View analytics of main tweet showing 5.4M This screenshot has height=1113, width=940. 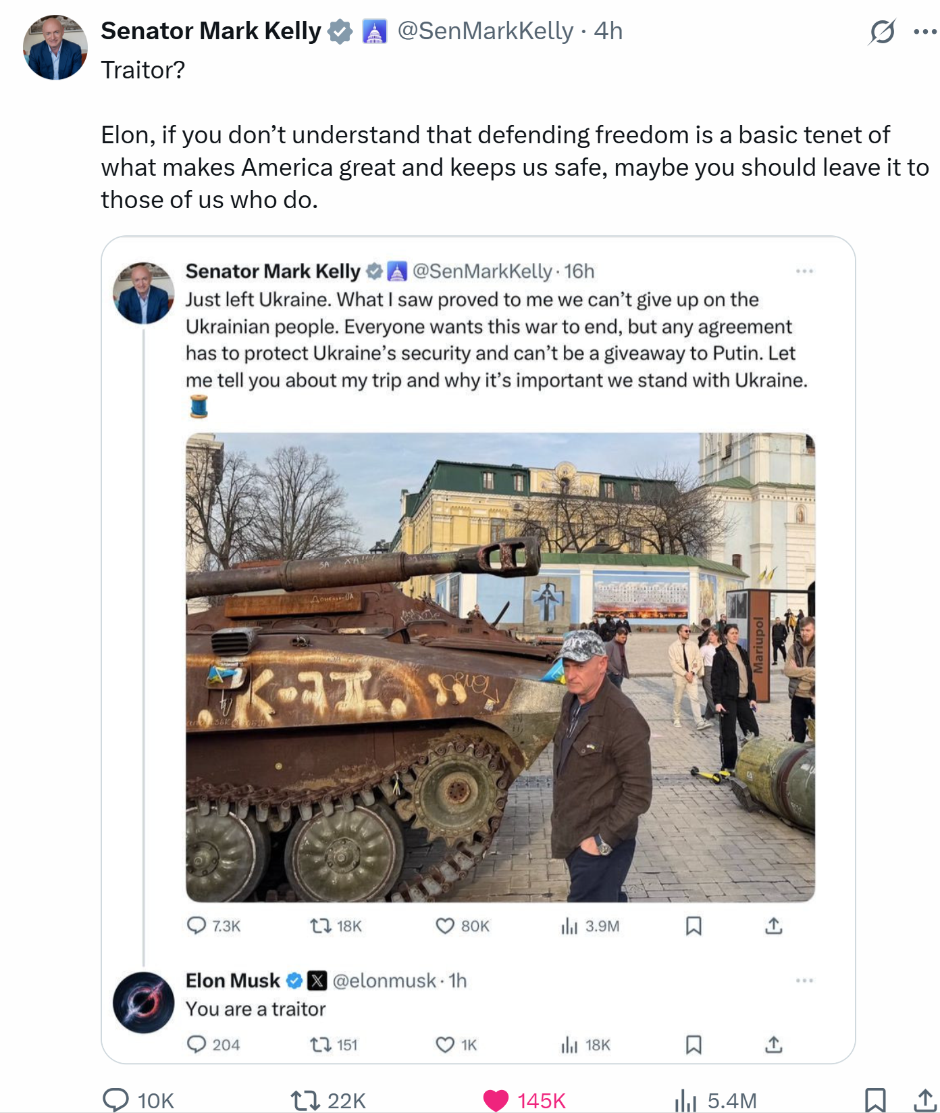click(x=685, y=1099)
